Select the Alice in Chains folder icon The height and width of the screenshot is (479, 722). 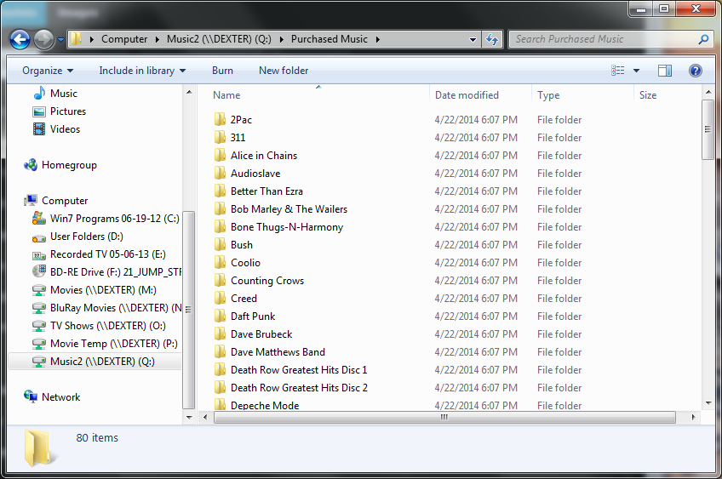[x=220, y=156]
